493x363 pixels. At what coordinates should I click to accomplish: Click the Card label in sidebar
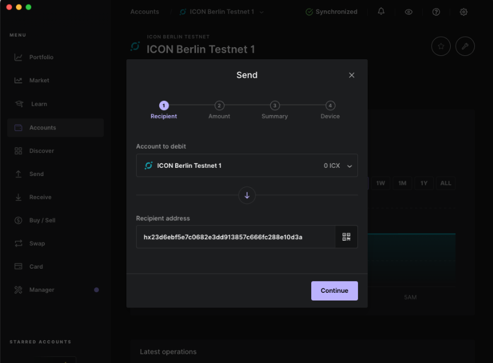point(36,266)
